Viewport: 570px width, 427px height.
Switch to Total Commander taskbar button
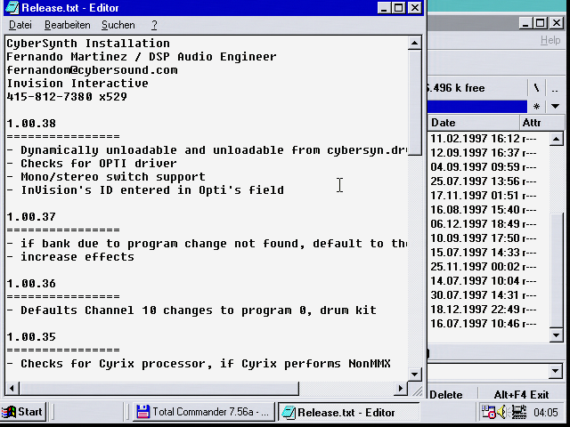pyautogui.click(x=203, y=412)
